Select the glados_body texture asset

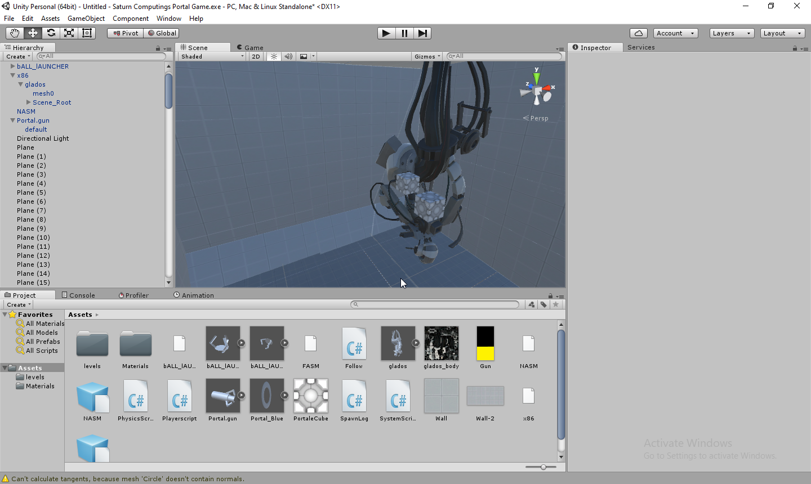point(442,348)
